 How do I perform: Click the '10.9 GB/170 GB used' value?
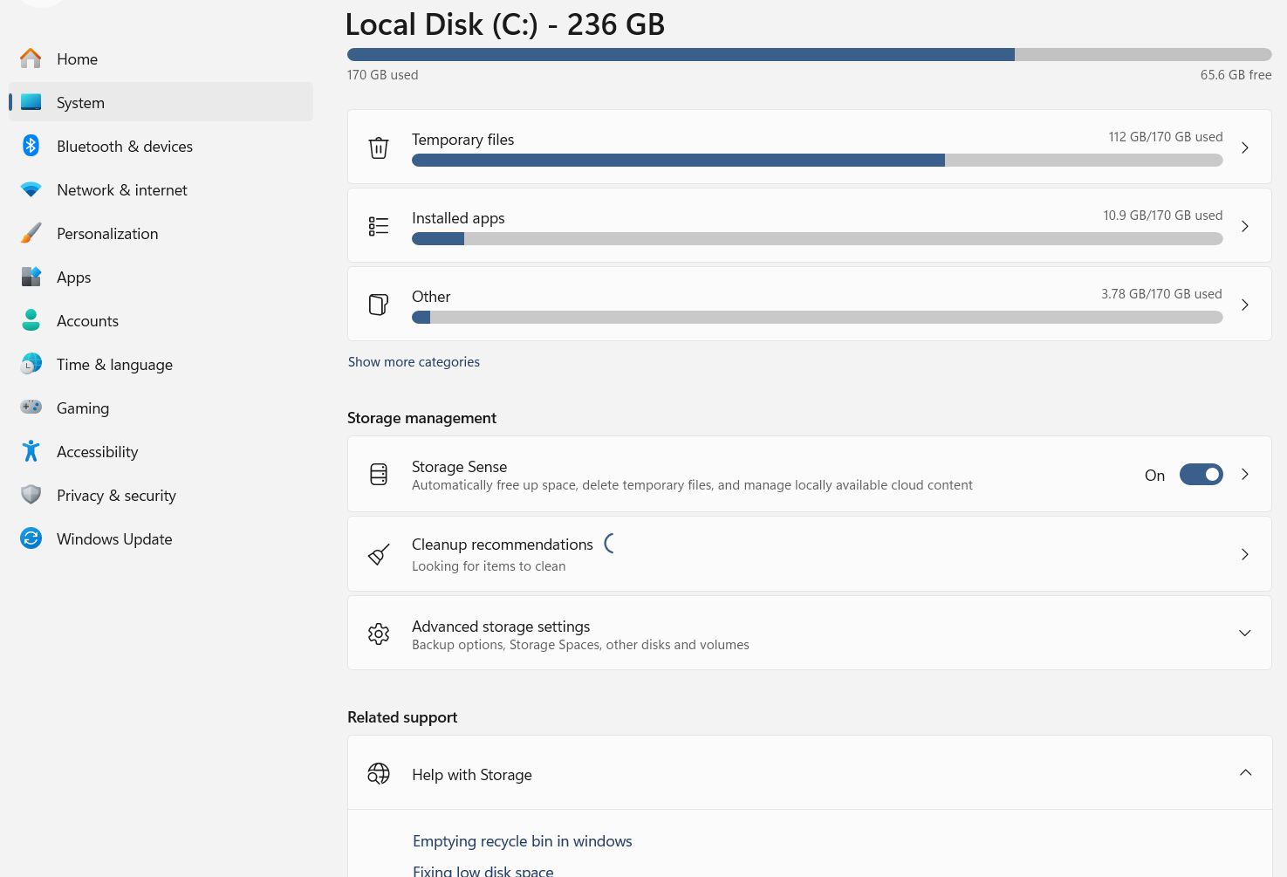click(1163, 216)
